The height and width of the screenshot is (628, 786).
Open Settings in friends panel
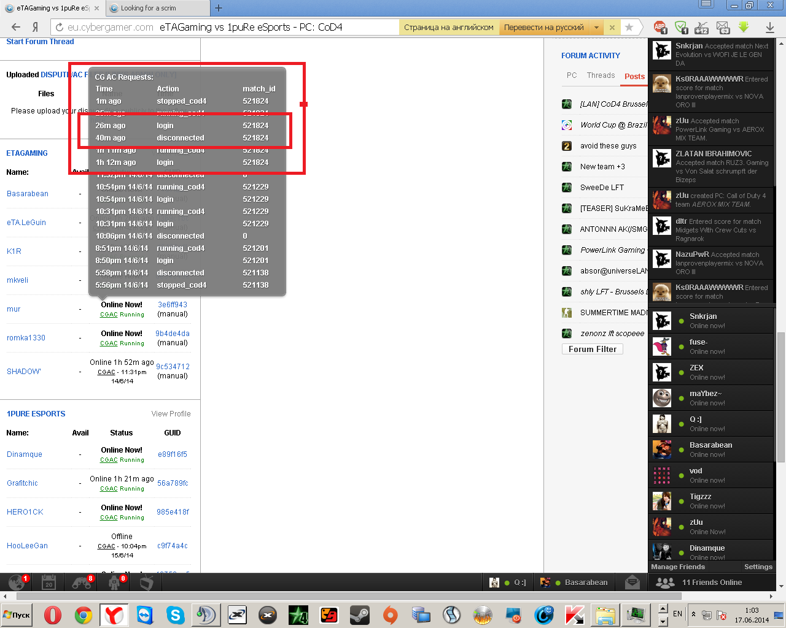coord(758,567)
